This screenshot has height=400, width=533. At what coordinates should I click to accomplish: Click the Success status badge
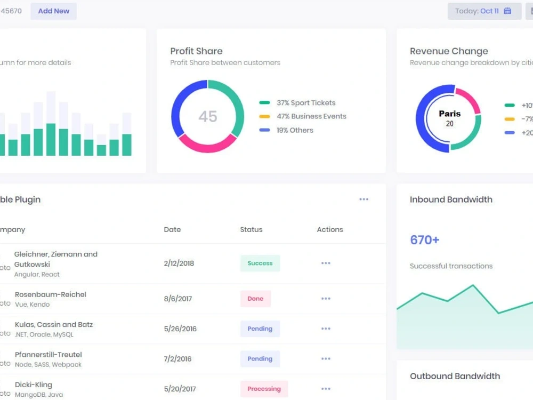pyautogui.click(x=260, y=263)
